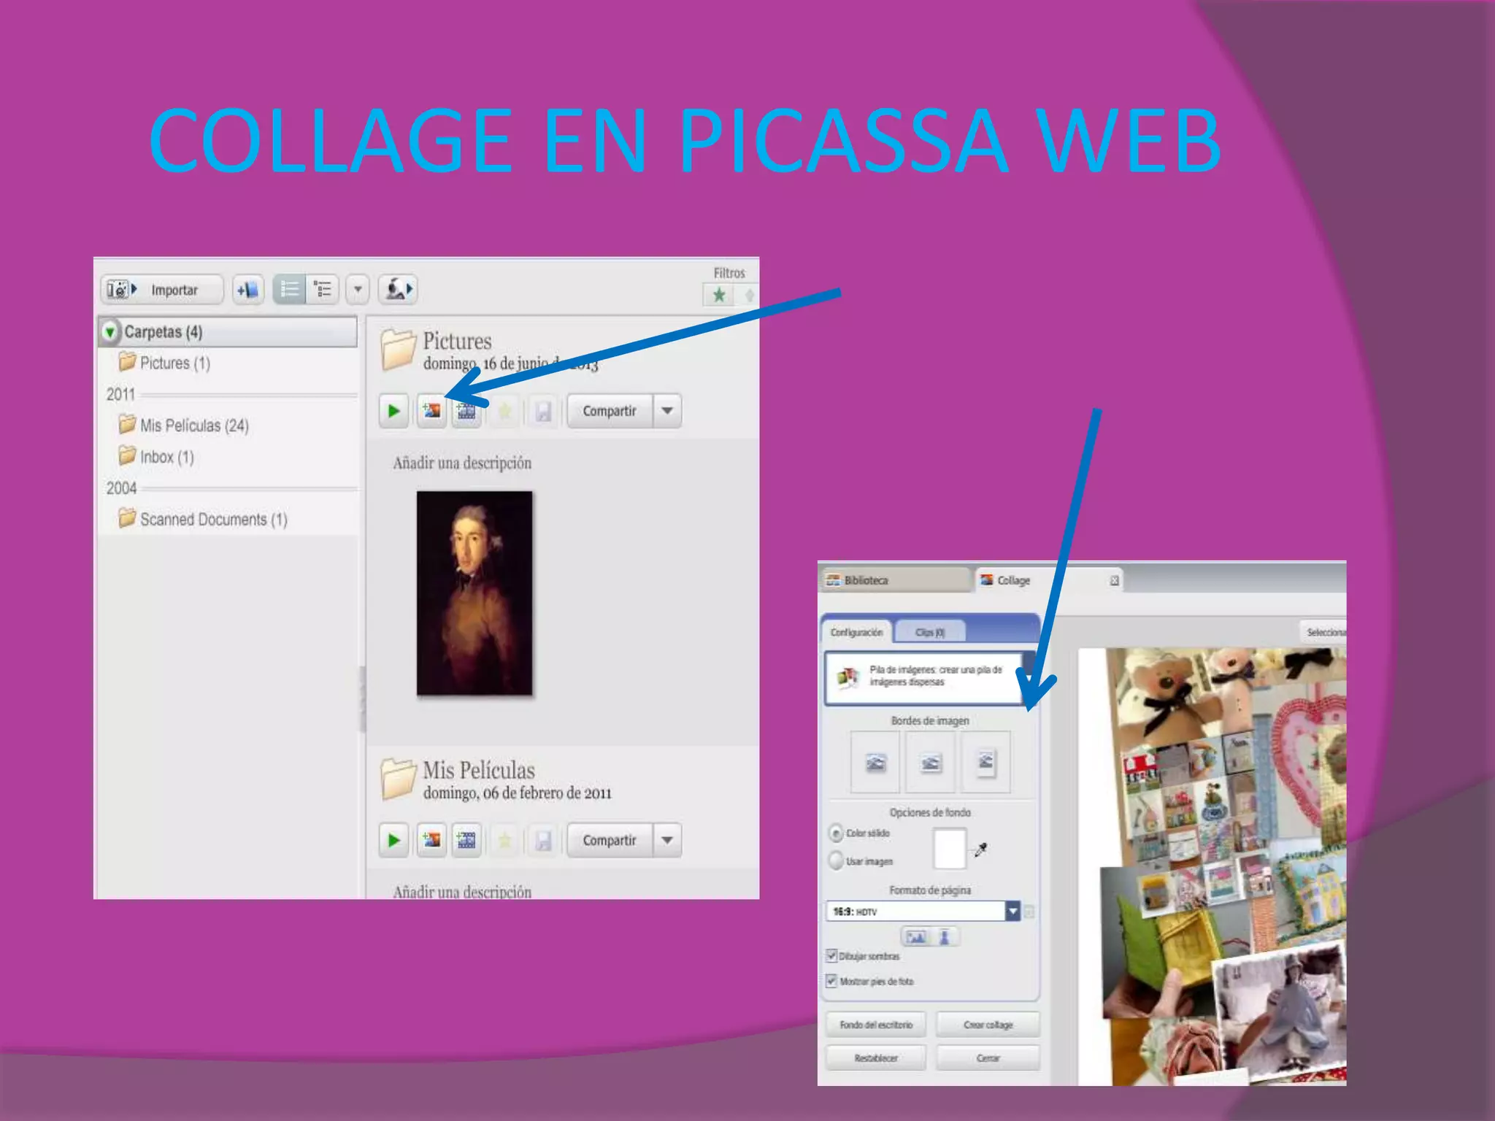Select the Scanned Documents (1) folder
1495x1121 pixels.
coord(203,519)
